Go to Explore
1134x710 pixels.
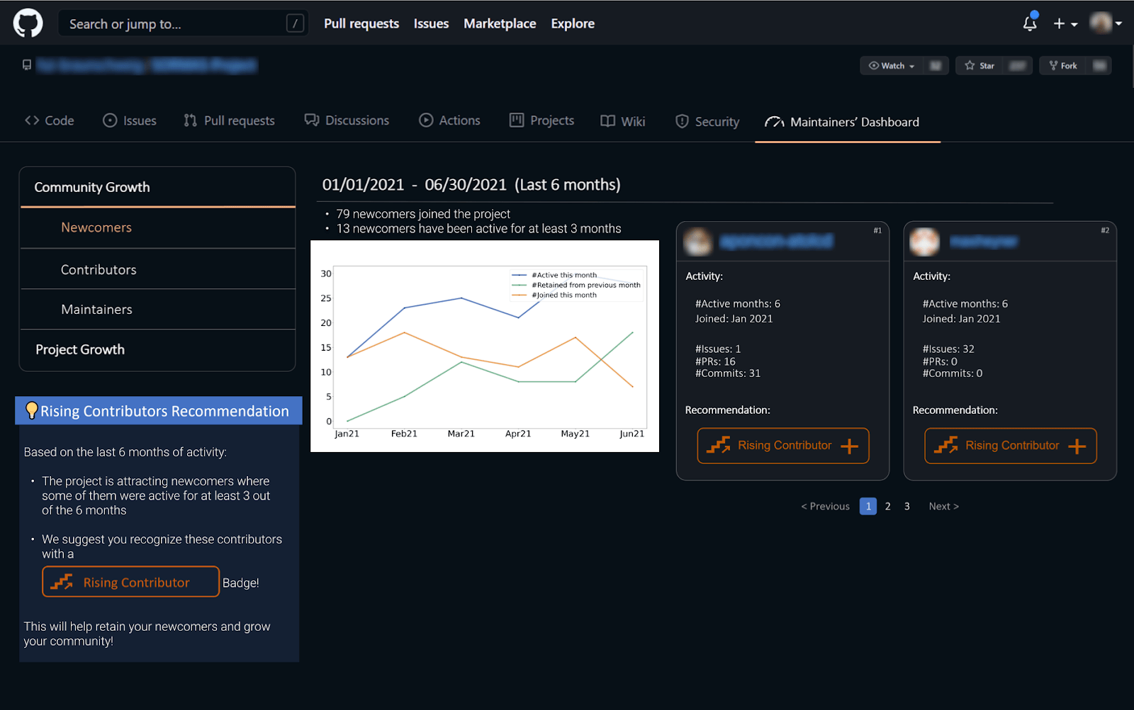pyautogui.click(x=573, y=23)
